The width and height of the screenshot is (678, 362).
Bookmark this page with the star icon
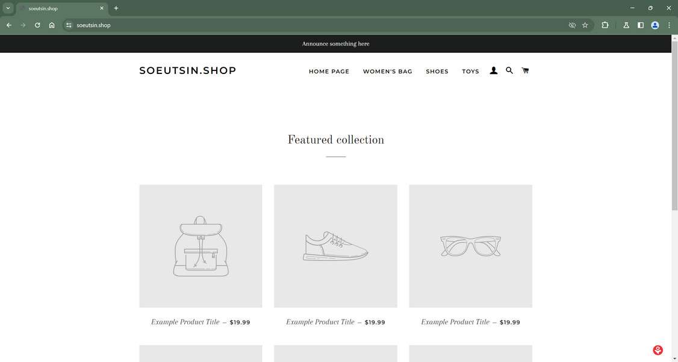coord(585,25)
